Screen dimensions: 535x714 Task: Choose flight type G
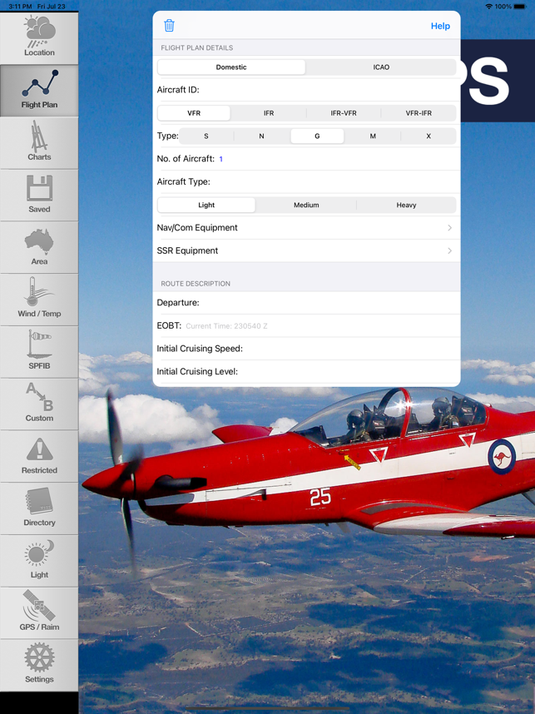(x=317, y=136)
